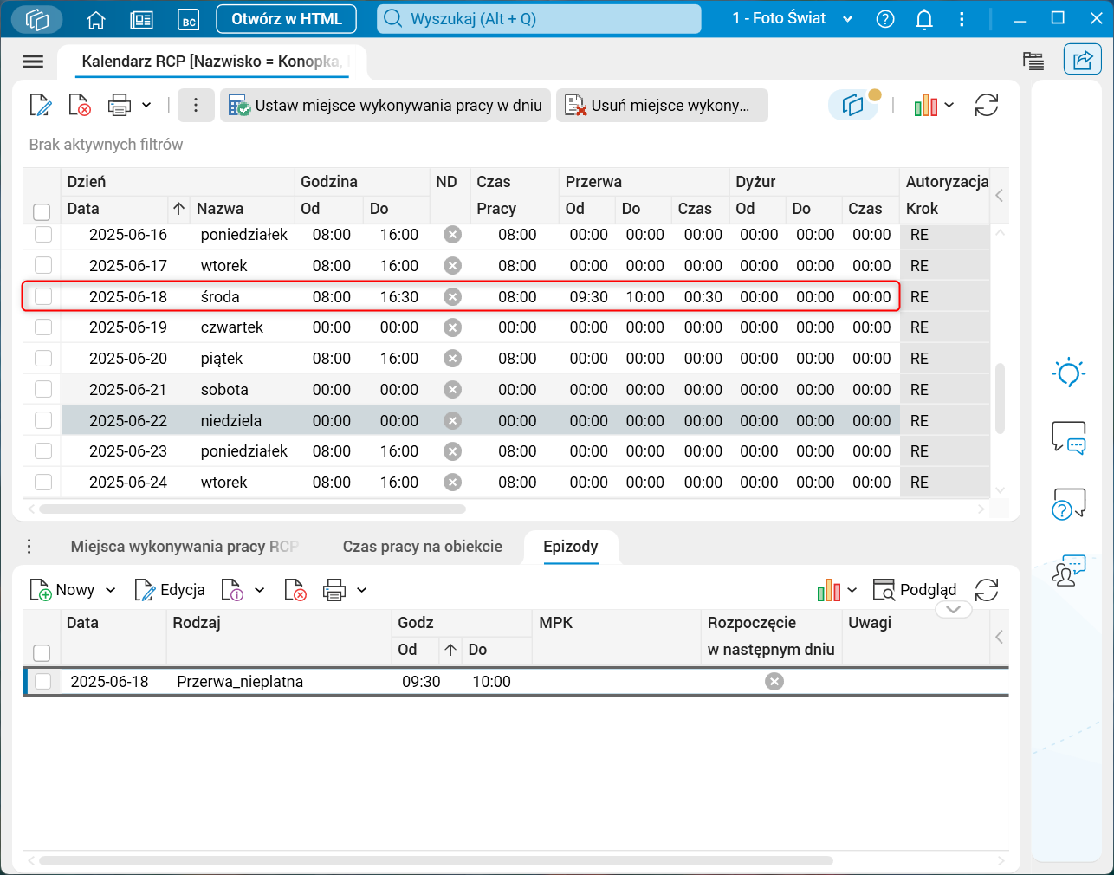Refresh the Epizody list
This screenshot has width=1114, height=875.
(987, 590)
